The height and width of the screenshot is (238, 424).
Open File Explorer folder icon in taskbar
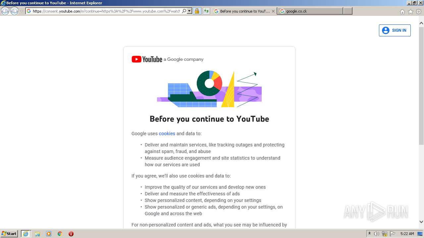(x=37, y=234)
